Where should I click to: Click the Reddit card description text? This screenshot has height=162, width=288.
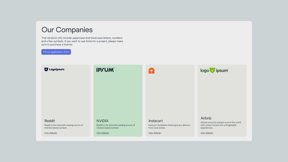[64, 126]
